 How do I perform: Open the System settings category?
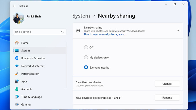pyautogui.click(x=25, y=50)
